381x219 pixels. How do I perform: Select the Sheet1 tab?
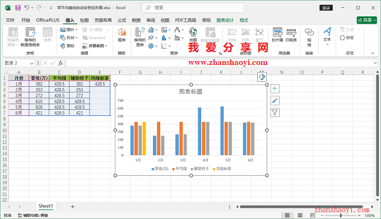[x=46, y=206]
